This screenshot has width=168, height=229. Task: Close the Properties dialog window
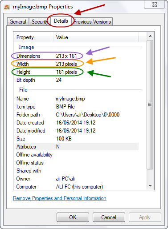pyautogui.click(x=155, y=4)
